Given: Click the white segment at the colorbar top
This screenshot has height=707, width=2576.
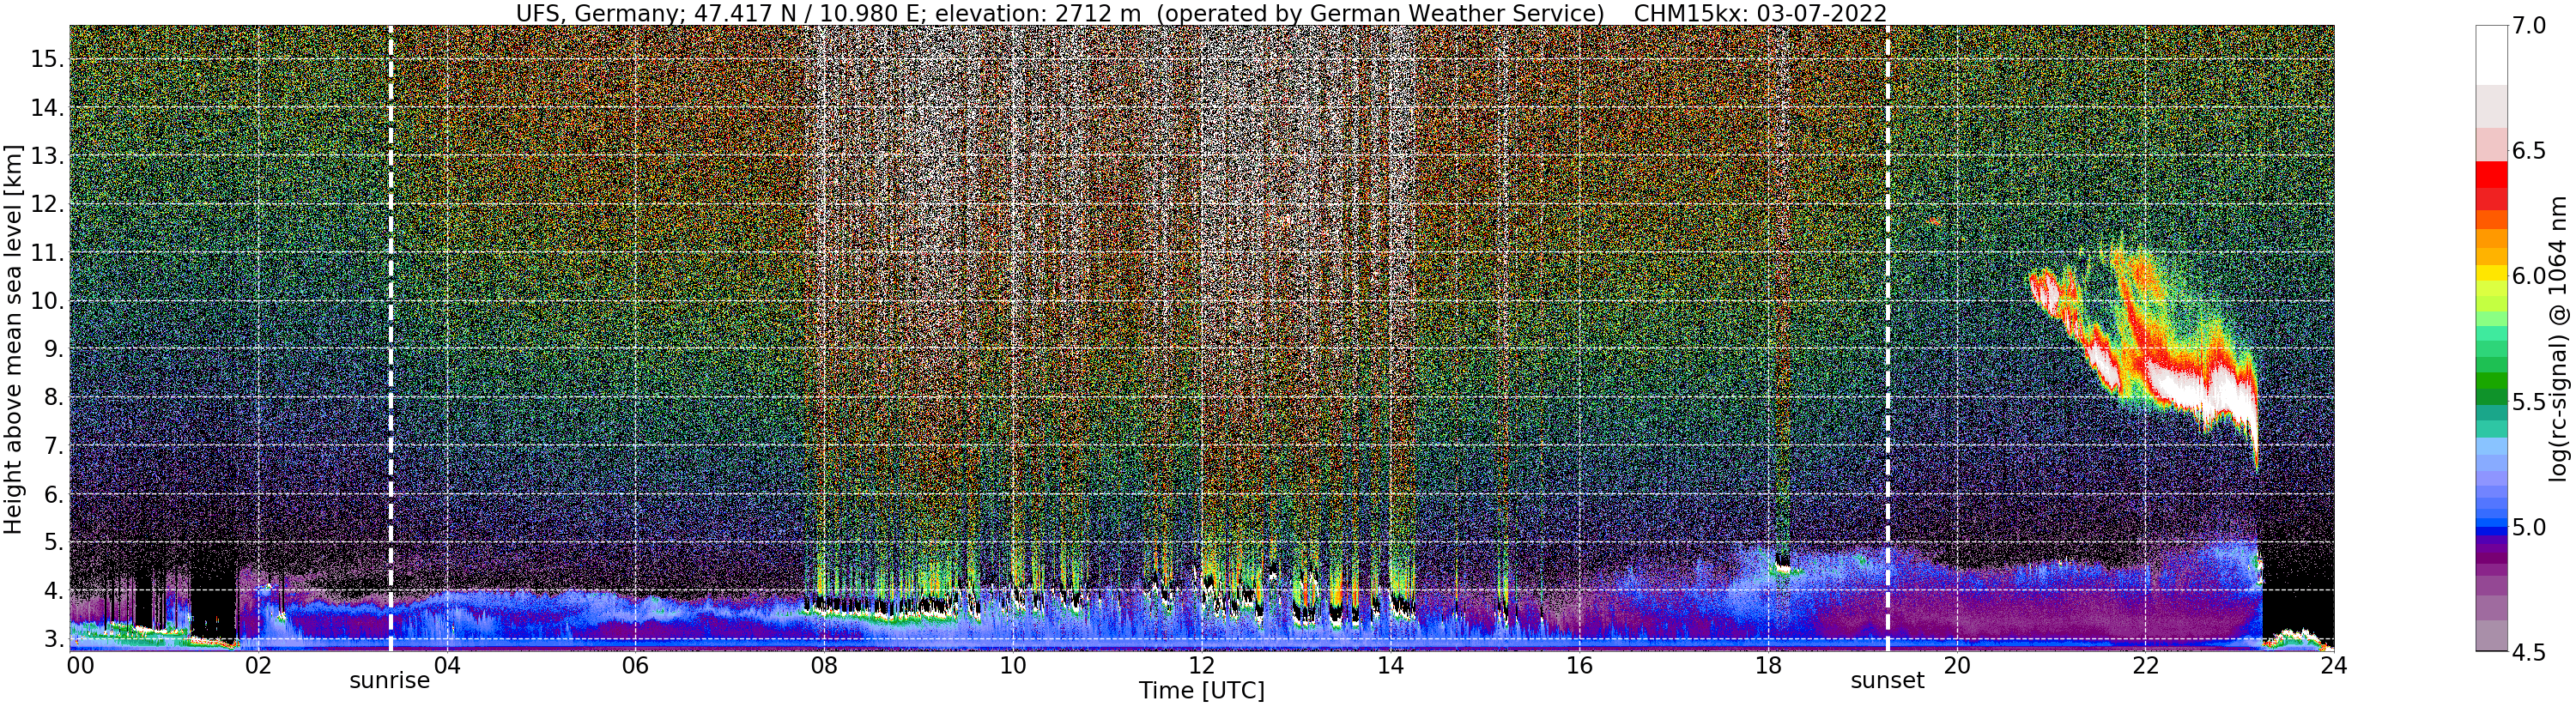Looking at the screenshot, I should tap(2491, 55).
